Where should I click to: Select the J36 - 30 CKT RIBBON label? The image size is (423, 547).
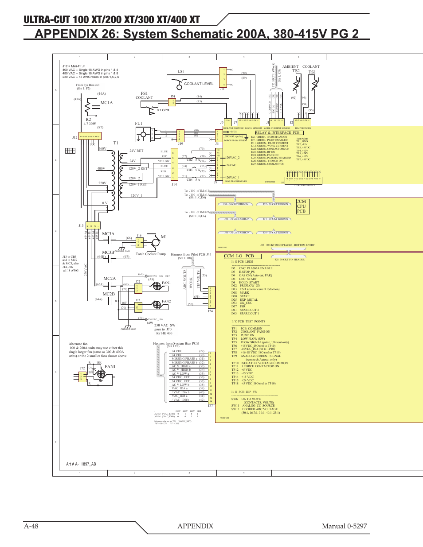pos(275,233)
